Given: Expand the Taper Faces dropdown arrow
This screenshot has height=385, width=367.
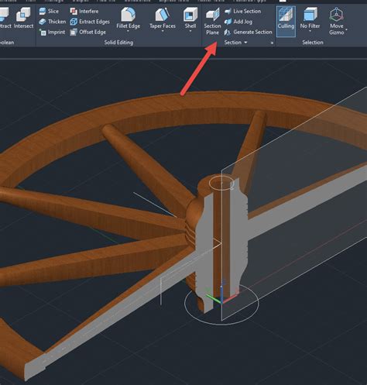Looking at the screenshot, I should (163, 31).
